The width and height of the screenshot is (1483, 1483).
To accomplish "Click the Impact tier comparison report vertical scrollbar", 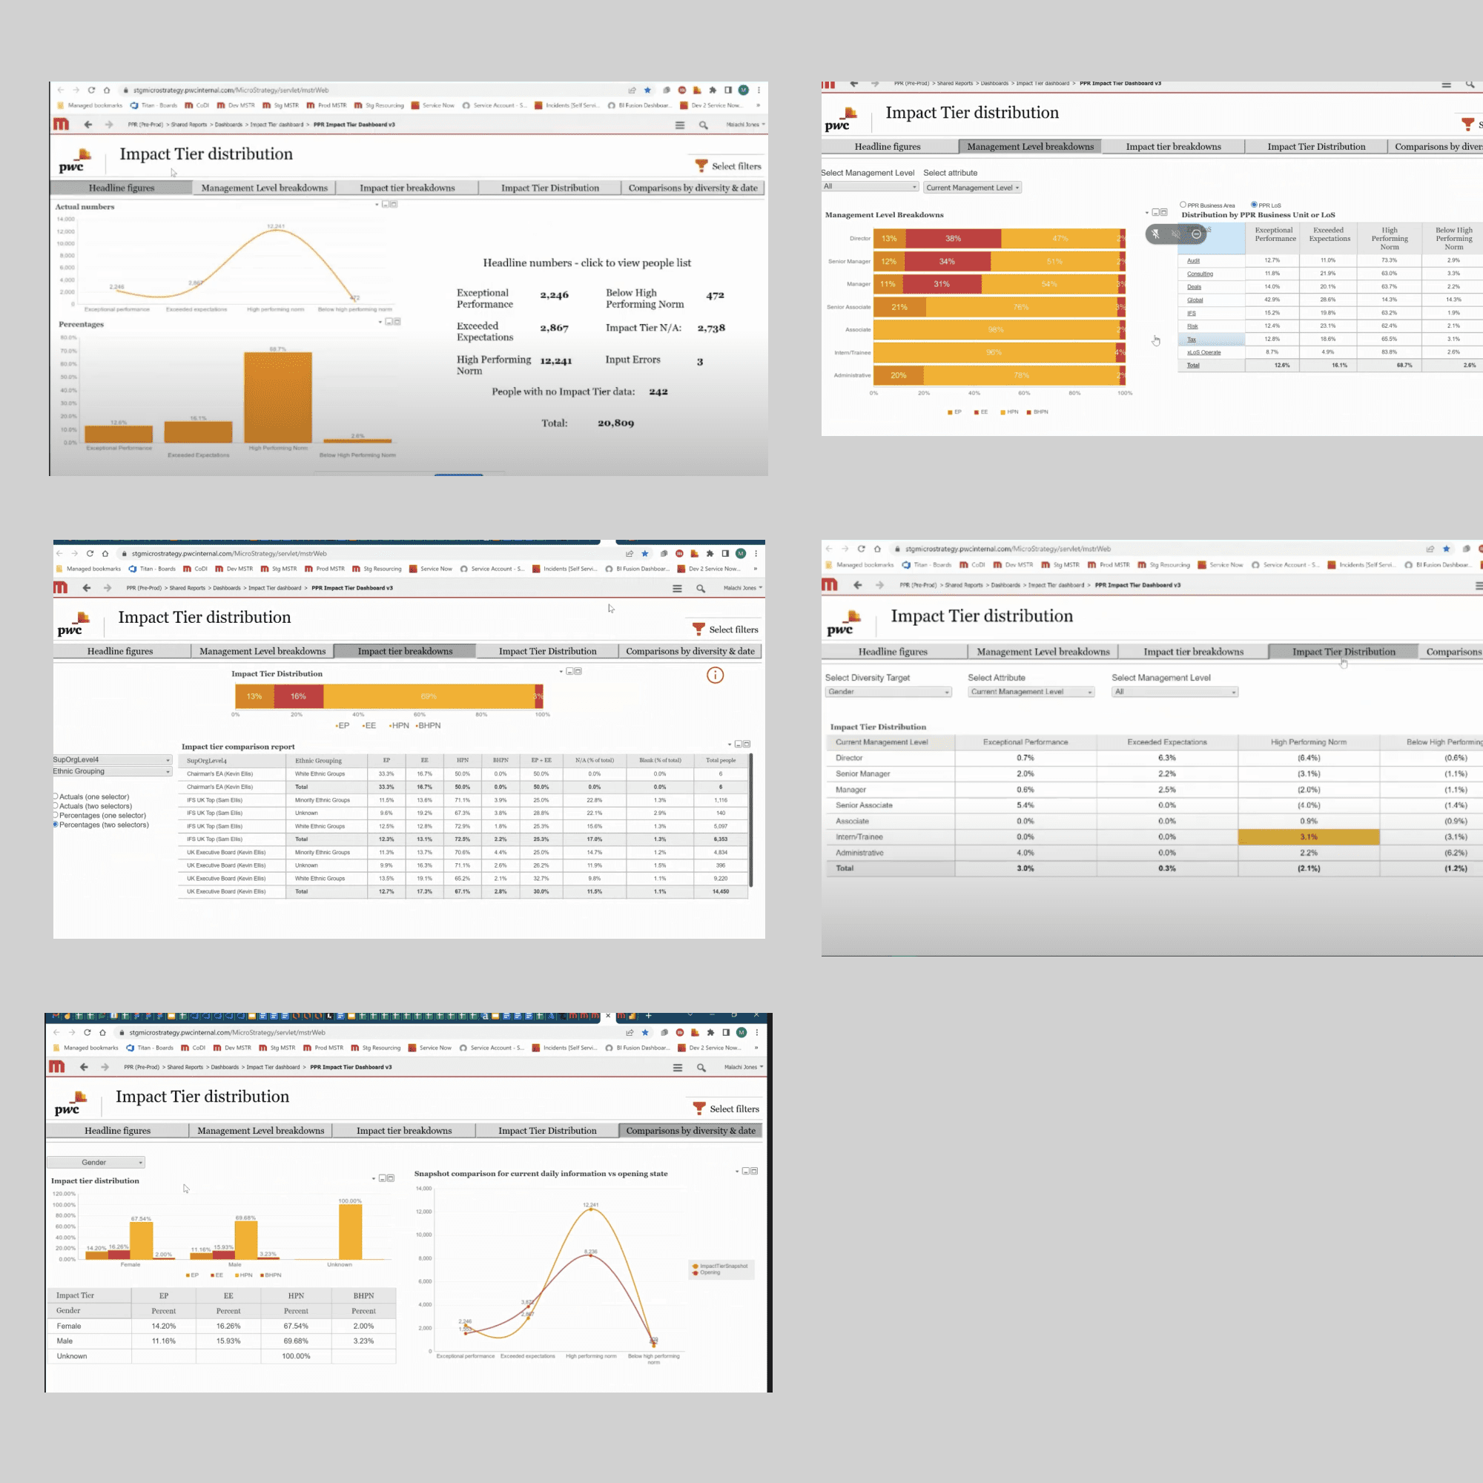I will [x=750, y=819].
